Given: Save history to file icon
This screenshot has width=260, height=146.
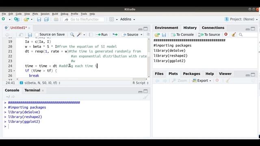Looking at the screenshot, I should (164, 34).
